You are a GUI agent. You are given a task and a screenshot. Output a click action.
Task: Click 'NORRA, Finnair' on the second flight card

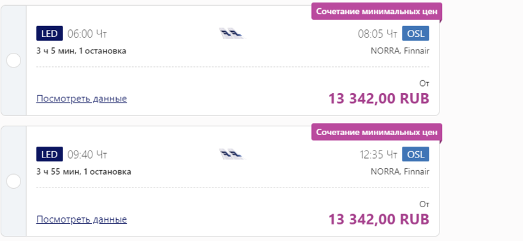pos(400,172)
